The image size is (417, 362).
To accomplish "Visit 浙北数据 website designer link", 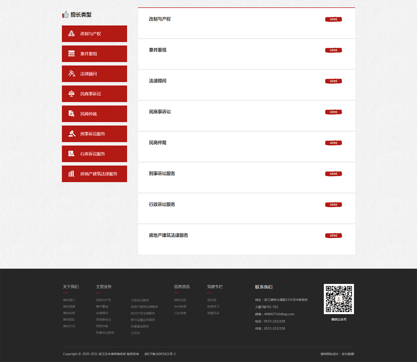I will pyautogui.click(x=347, y=354).
